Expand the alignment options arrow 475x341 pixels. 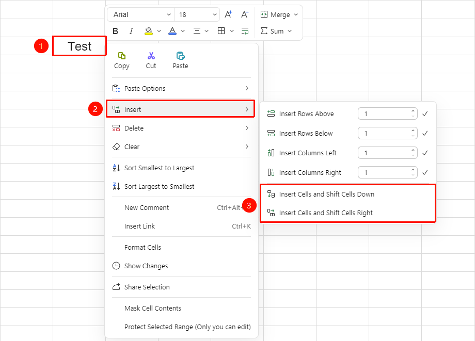coord(207,31)
